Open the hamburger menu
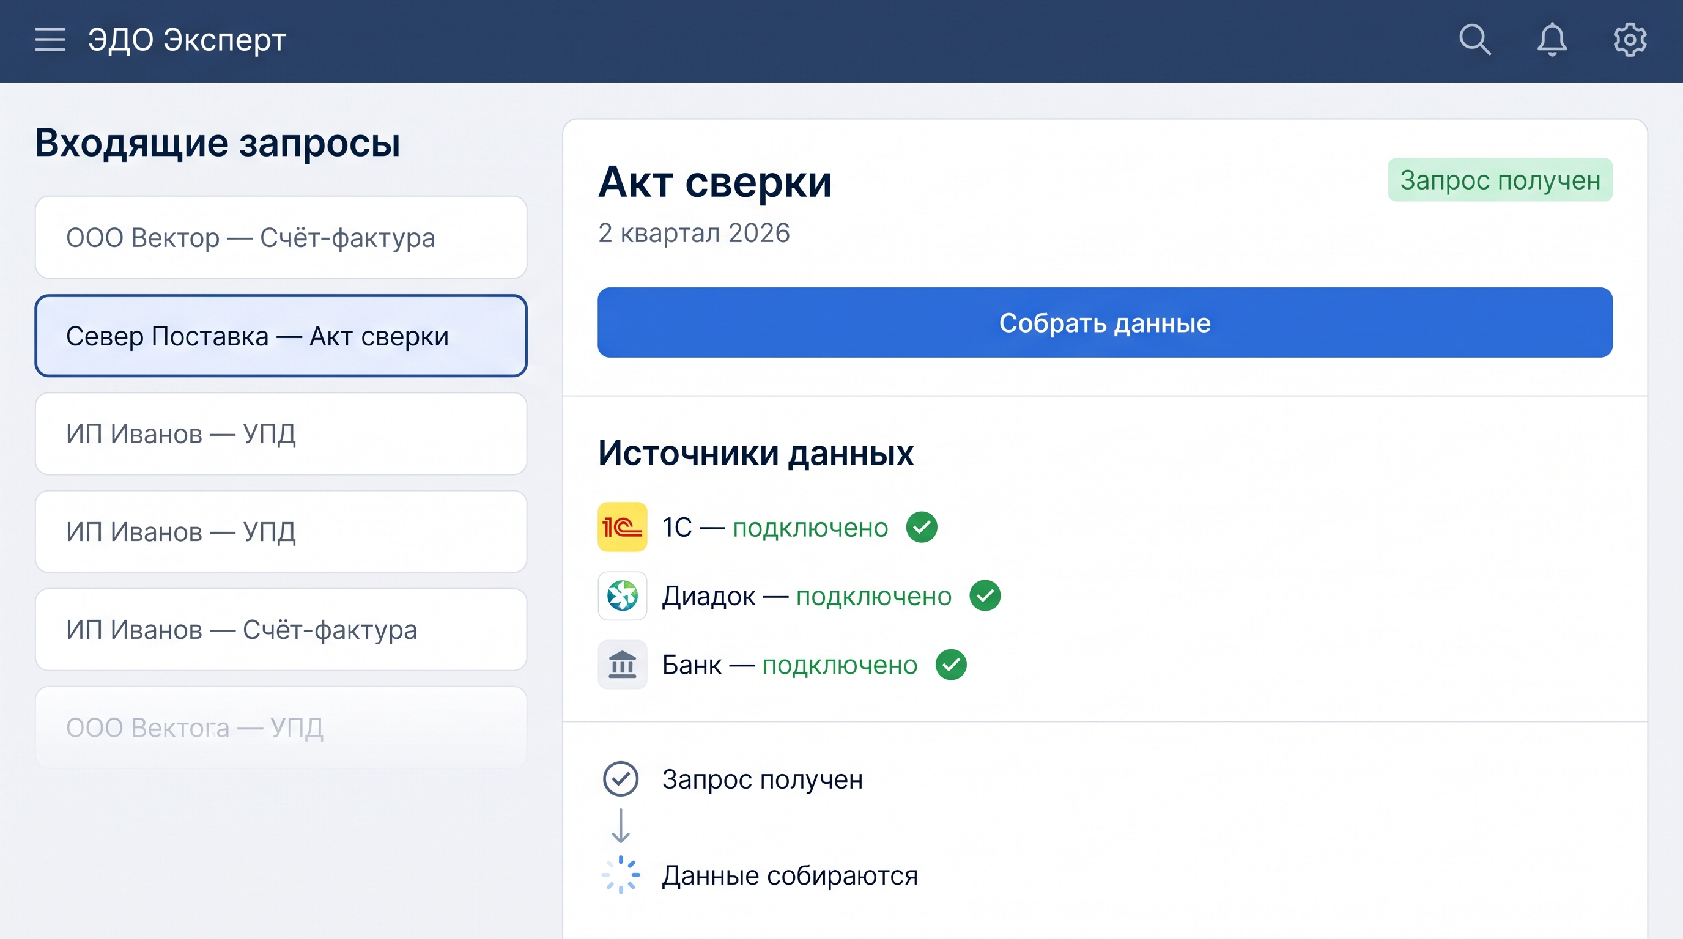Image resolution: width=1683 pixels, height=939 pixels. [50, 40]
